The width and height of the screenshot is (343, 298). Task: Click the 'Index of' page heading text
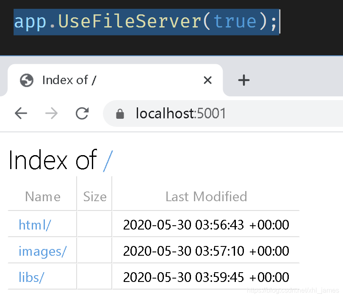click(x=53, y=160)
